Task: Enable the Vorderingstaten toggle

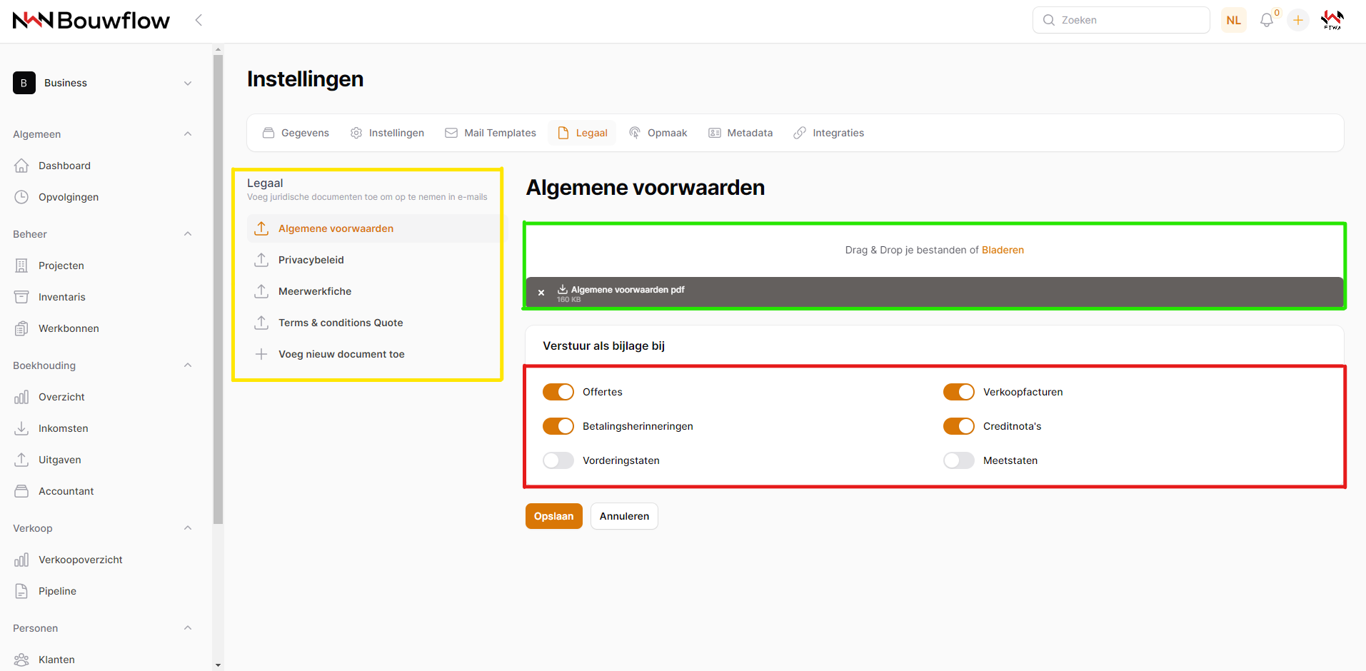Action: point(558,460)
